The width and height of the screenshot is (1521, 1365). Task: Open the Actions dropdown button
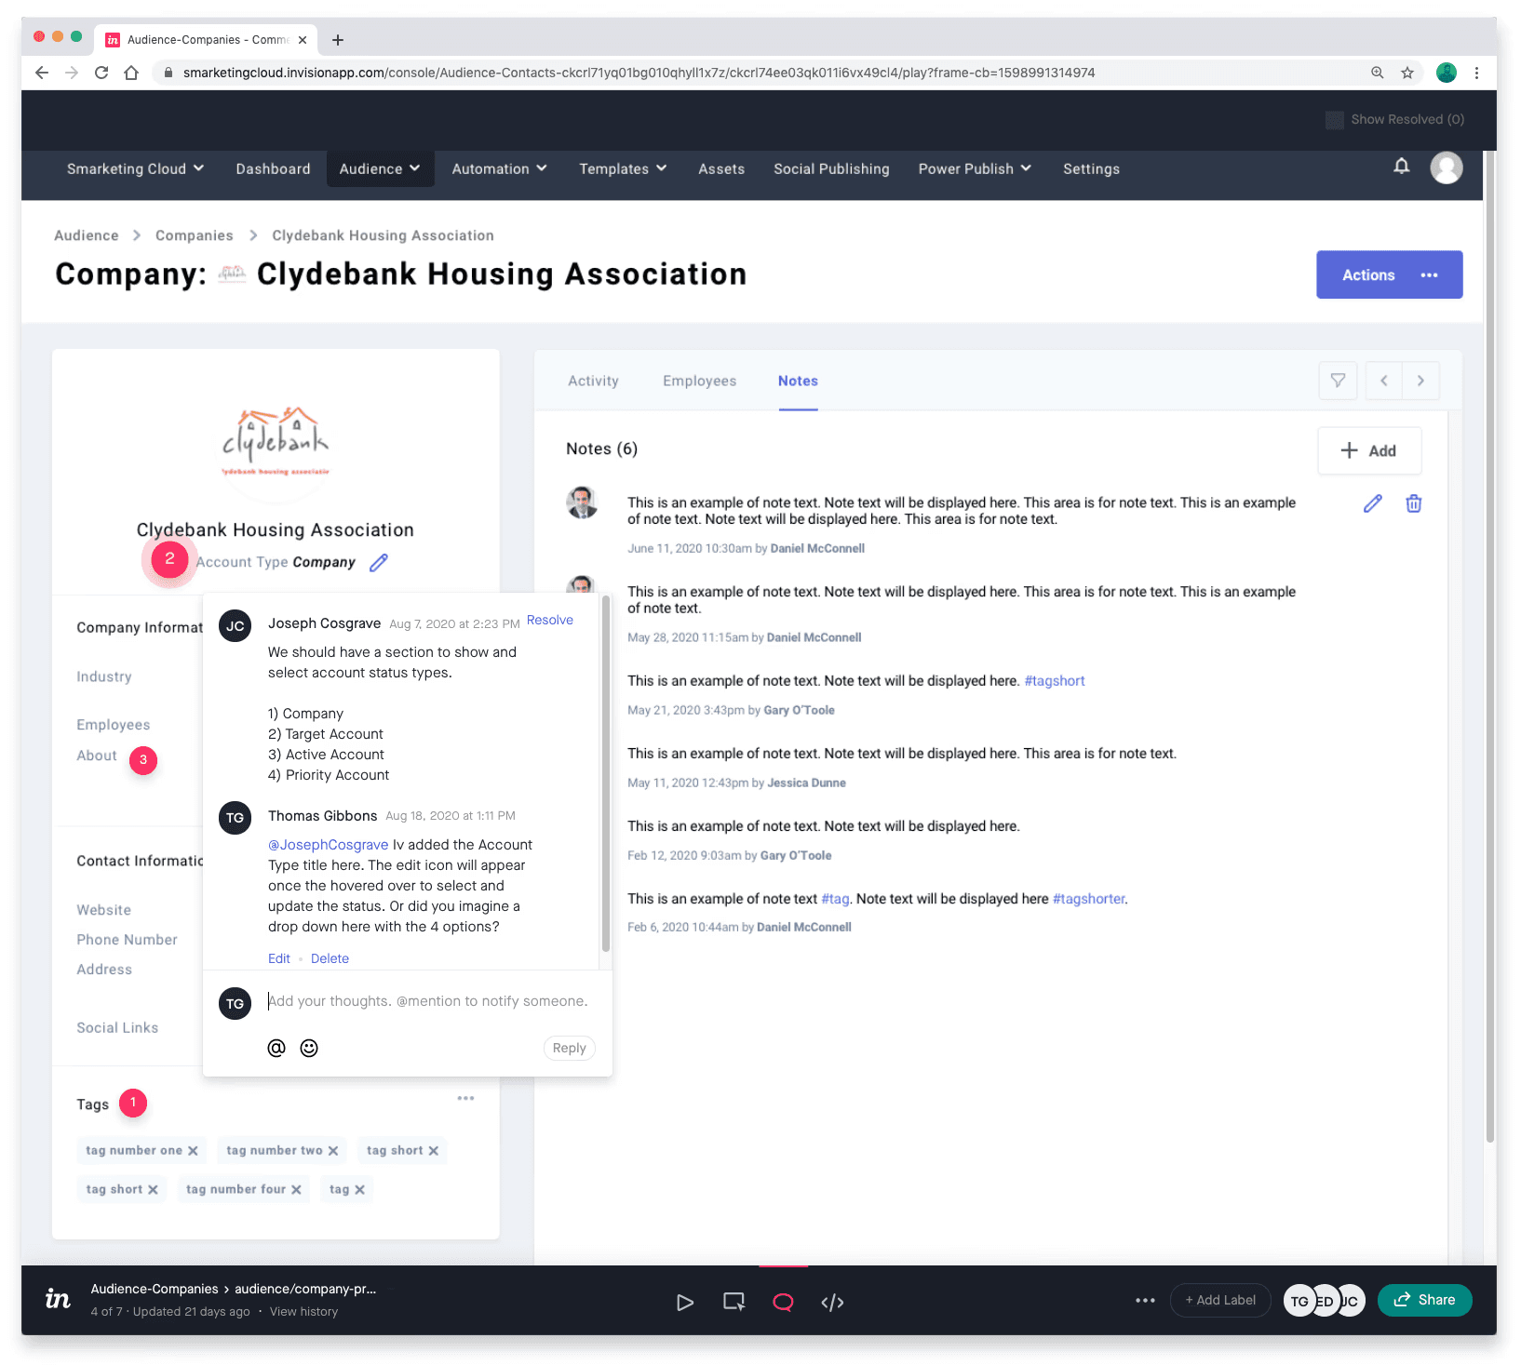1389,274
